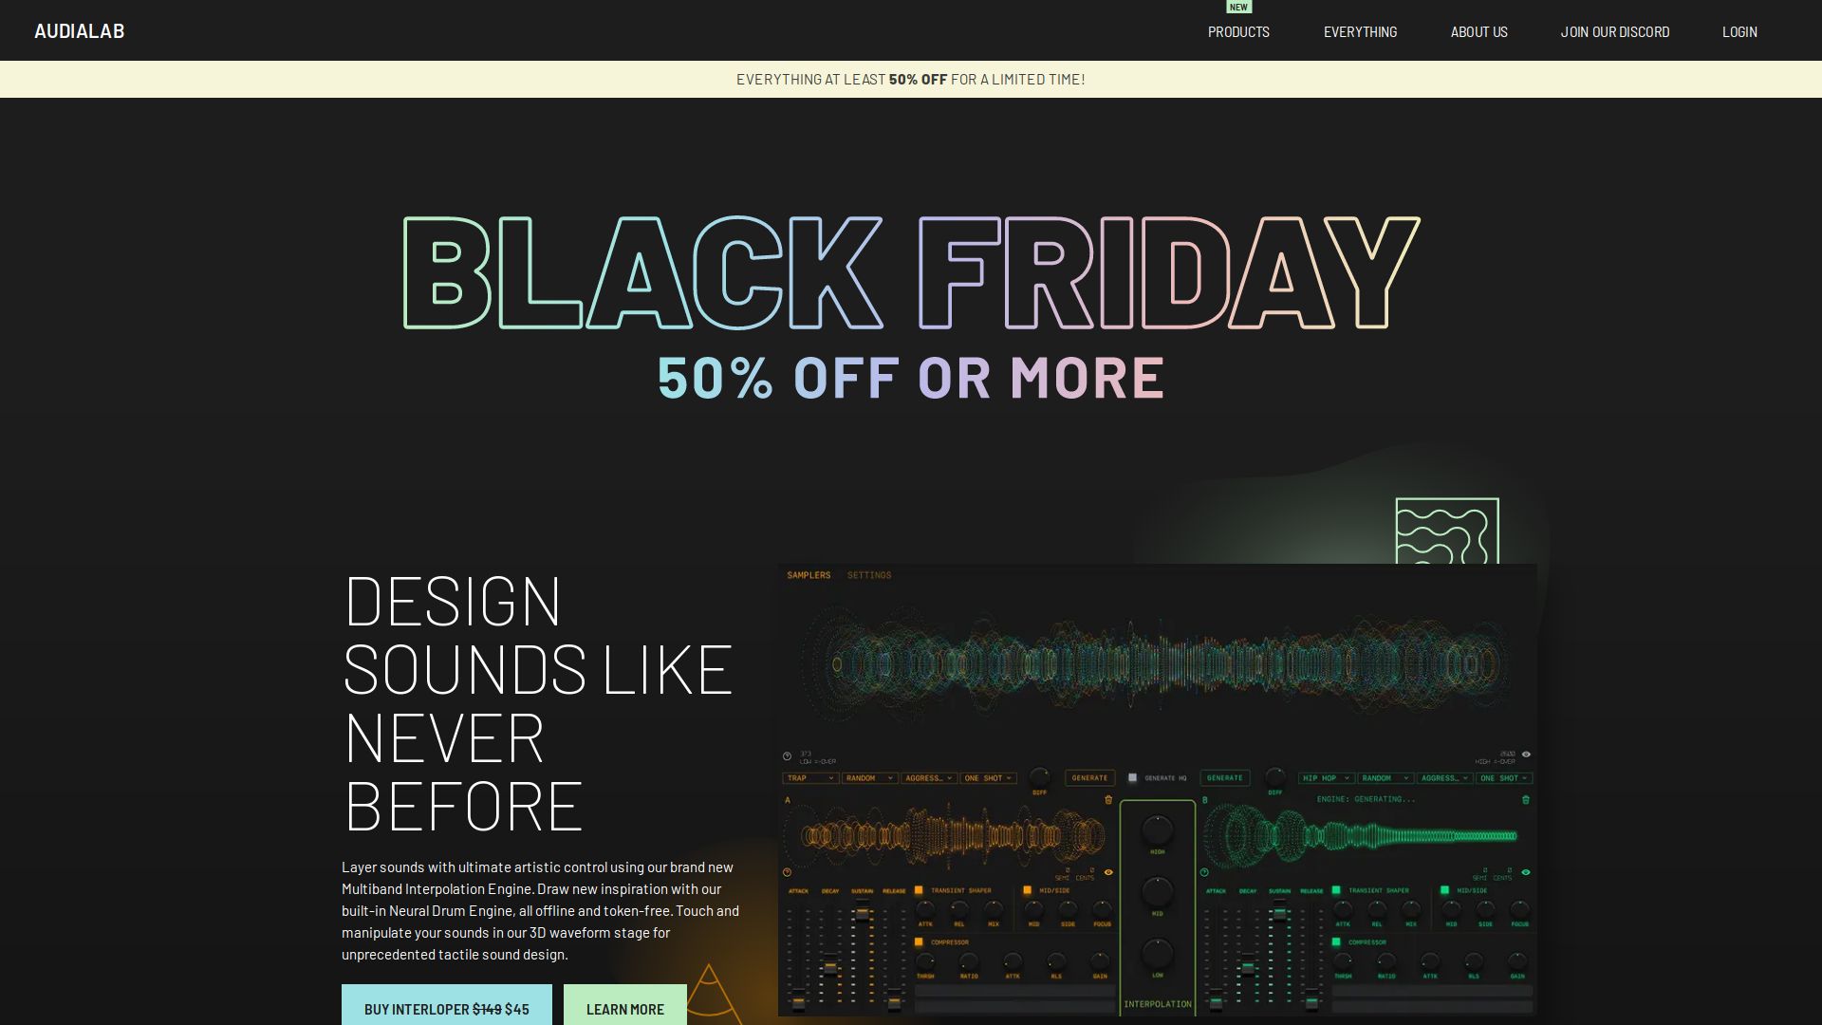This screenshot has height=1025, width=1822.
Task: Click the wavy square logo icon
Action: (1447, 531)
